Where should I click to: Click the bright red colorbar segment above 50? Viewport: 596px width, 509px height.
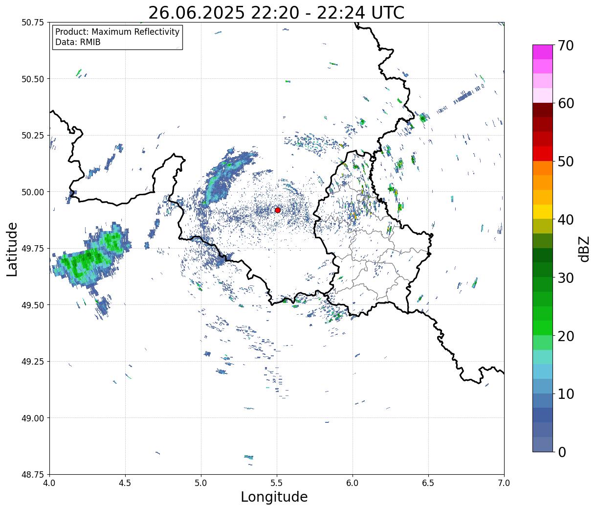[x=543, y=154]
